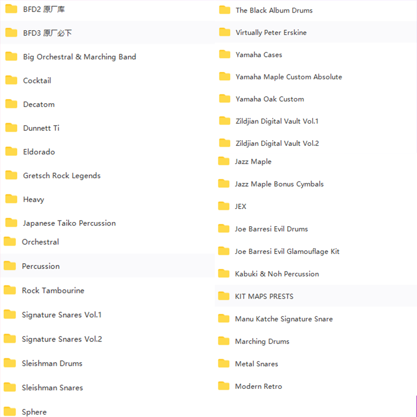The width and height of the screenshot is (417, 417).
Task: Click the Yamaha Oak Custom name text
Action: (269, 99)
